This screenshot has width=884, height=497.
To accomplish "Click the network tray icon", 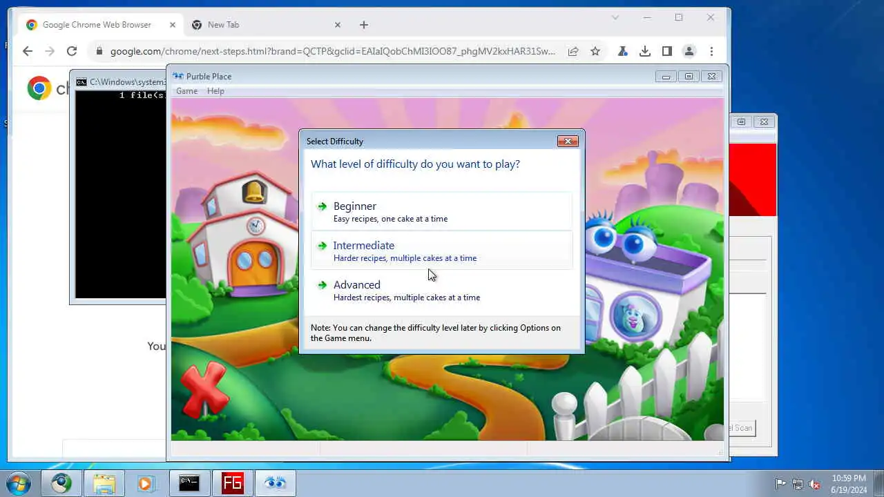I will 798,484.
